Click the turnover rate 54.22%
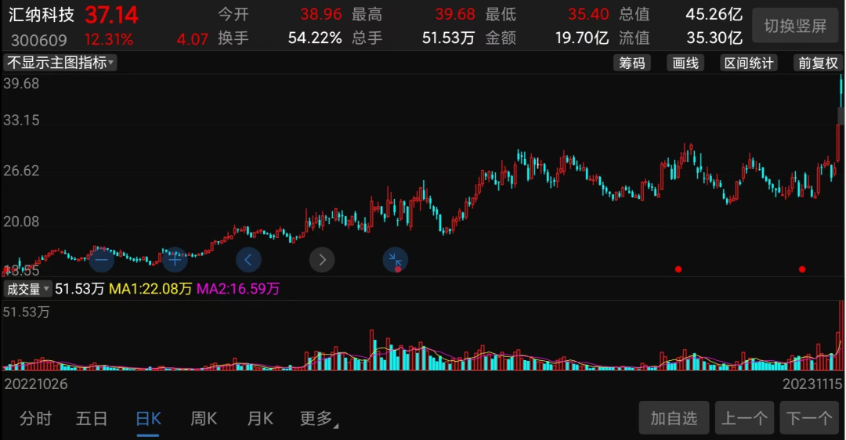 [315, 38]
